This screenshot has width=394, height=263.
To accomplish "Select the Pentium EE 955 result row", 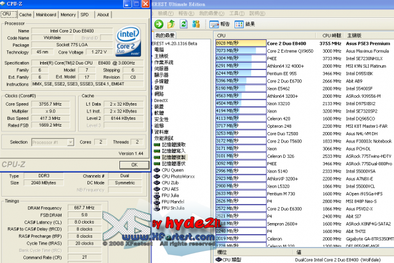I will click(x=304, y=74).
